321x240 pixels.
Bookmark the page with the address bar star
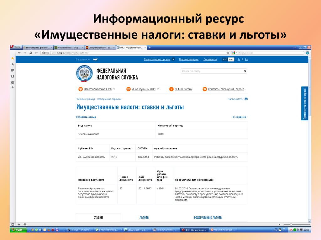(x=228, y=53)
